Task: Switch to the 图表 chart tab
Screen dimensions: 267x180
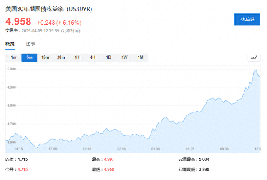Action: (30, 44)
